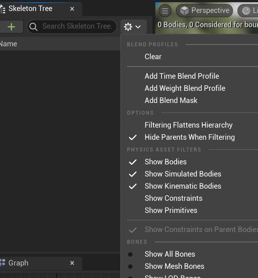Open the gear settings dropdown
This screenshot has width=258, height=278.
[x=132, y=26]
